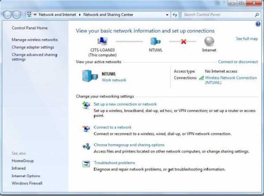
Task: Open help via the blue question mark
Action: pyautogui.click(x=258, y=24)
